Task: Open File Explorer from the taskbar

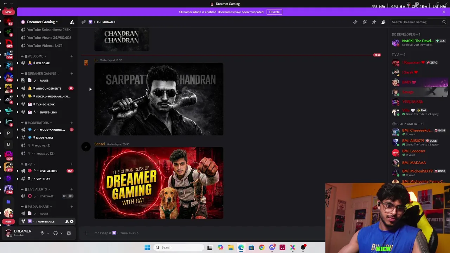Action: click(x=231, y=247)
